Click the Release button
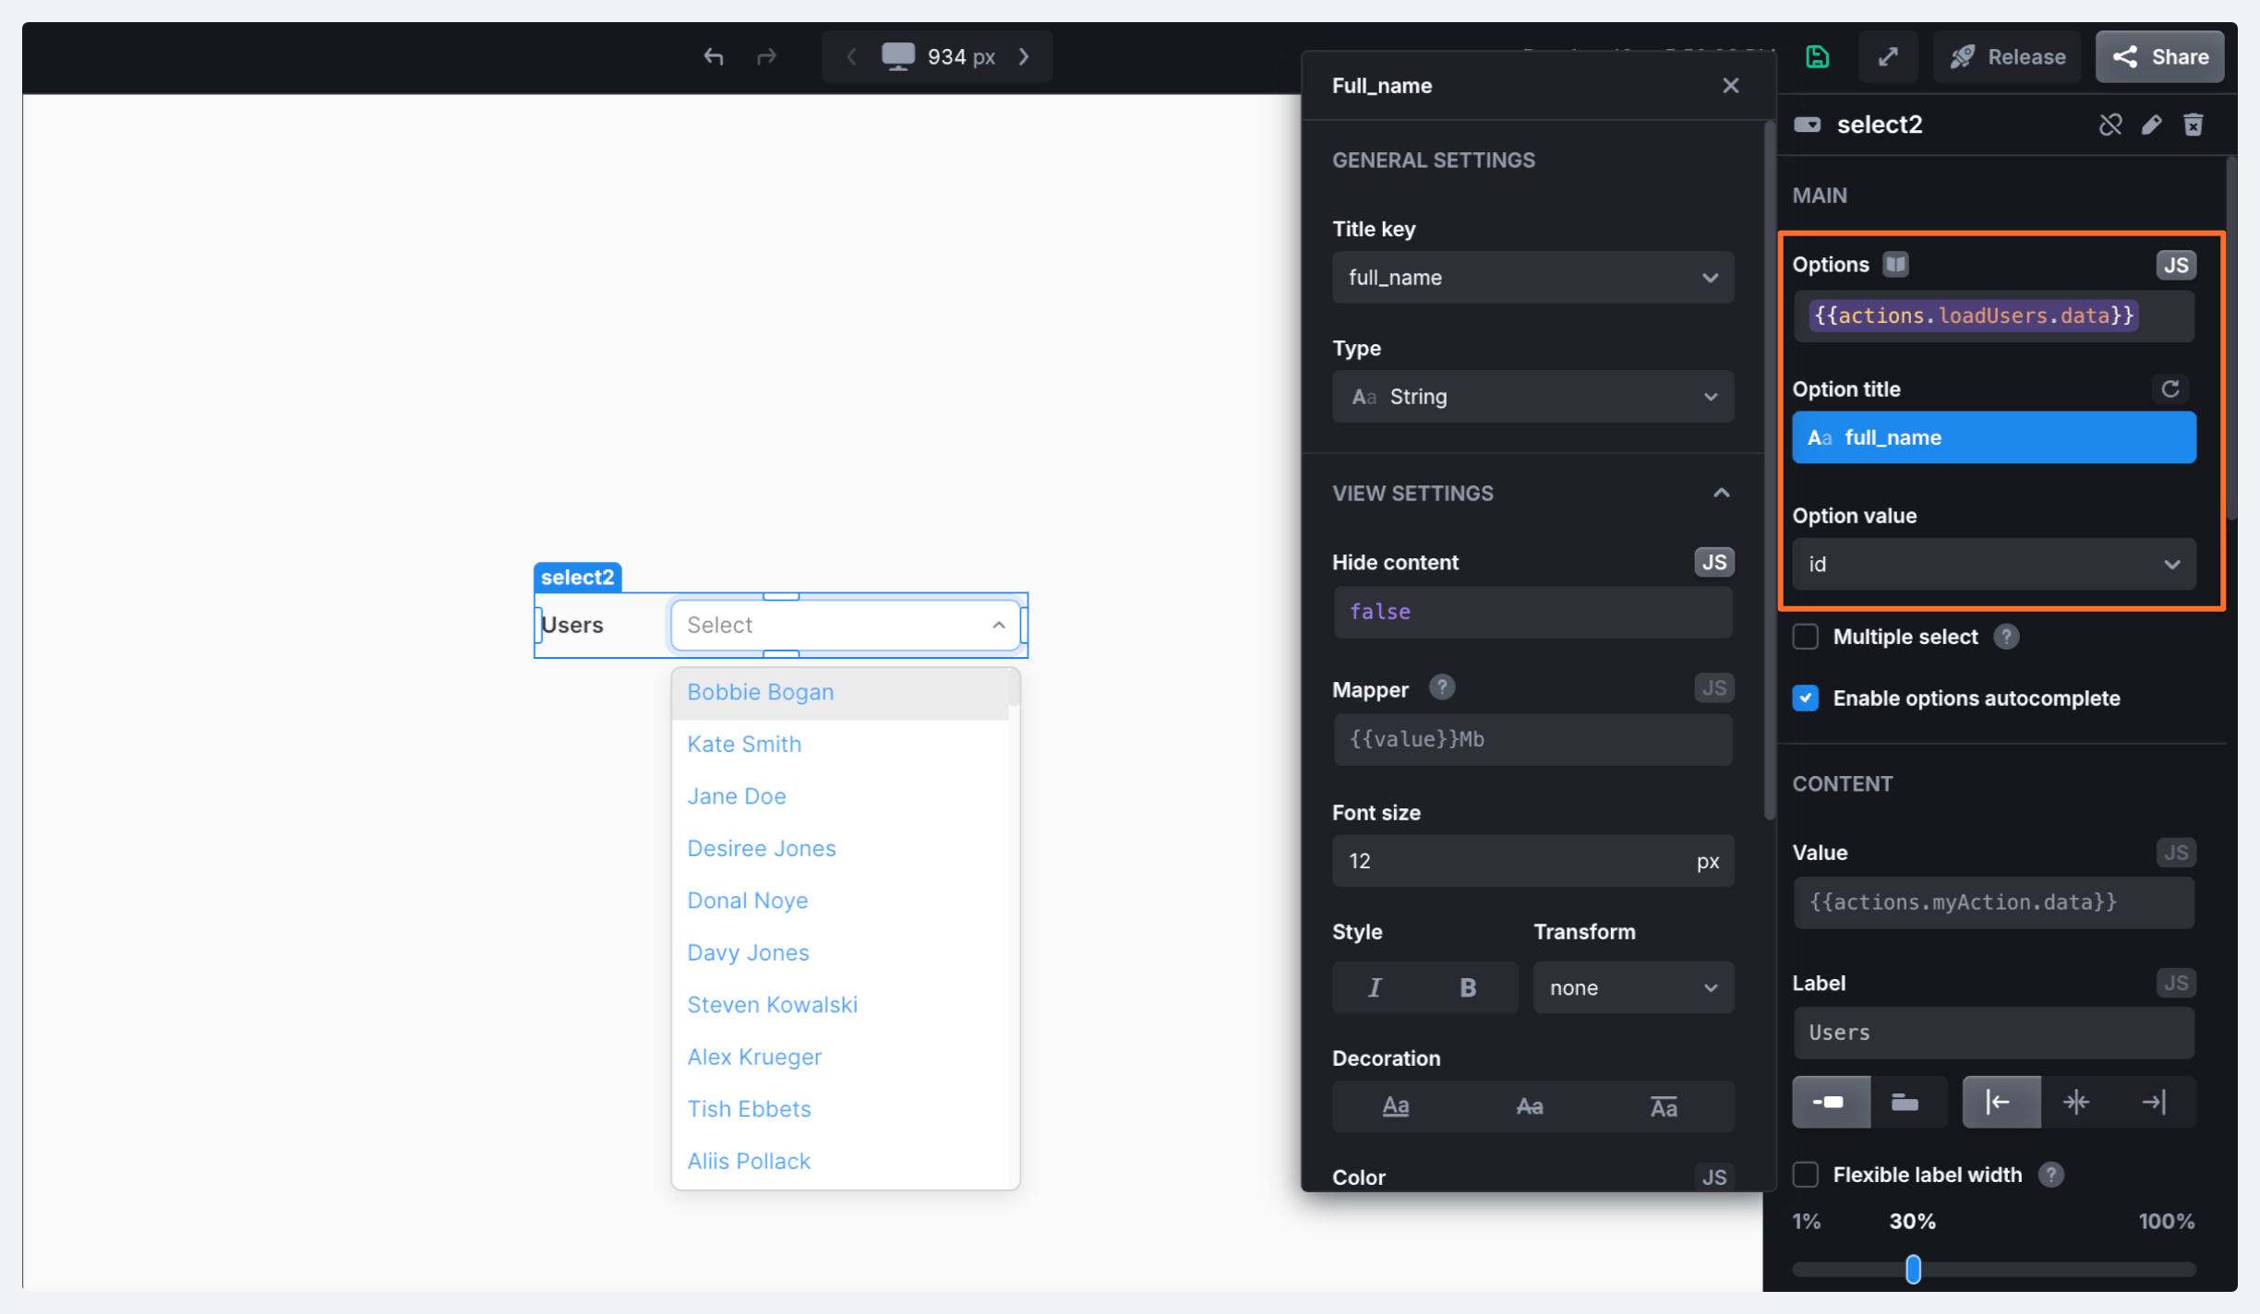This screenshot has height=1314, width=2260. pyautogui.click(x=2007, y=57)
